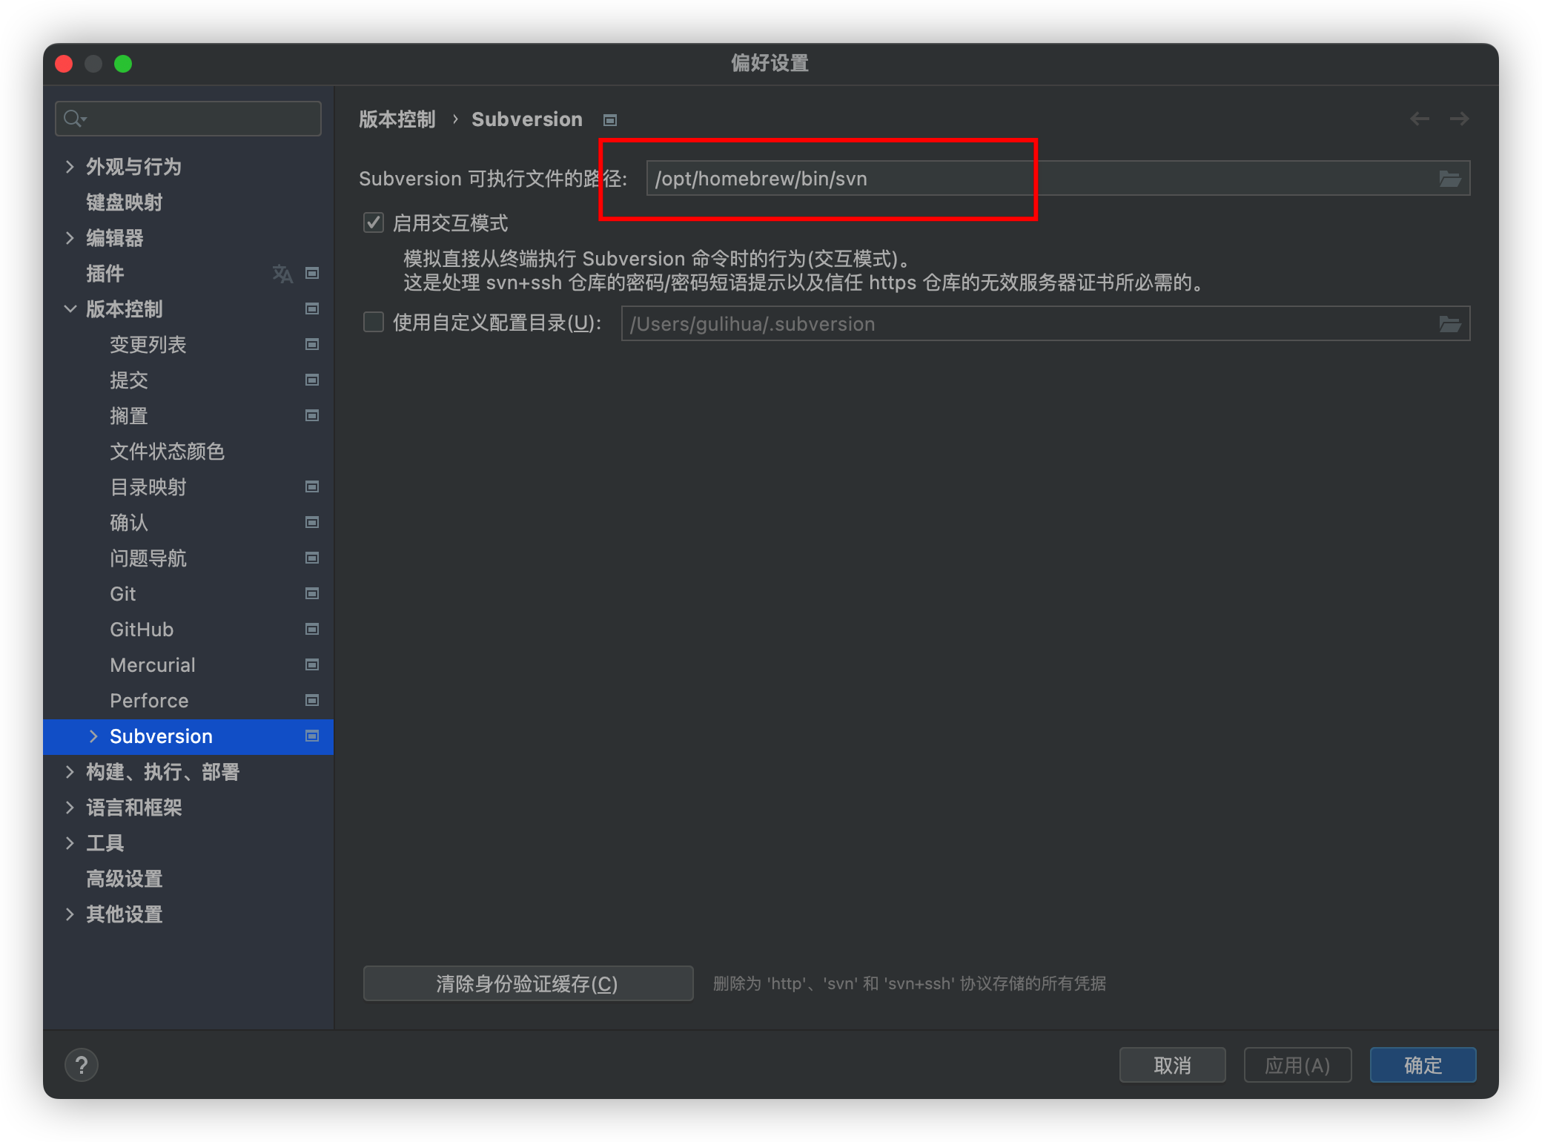Collapse the 版本控制 tree node
1542x1142 pixels.
pyautogui.click(x=70, y=309)
